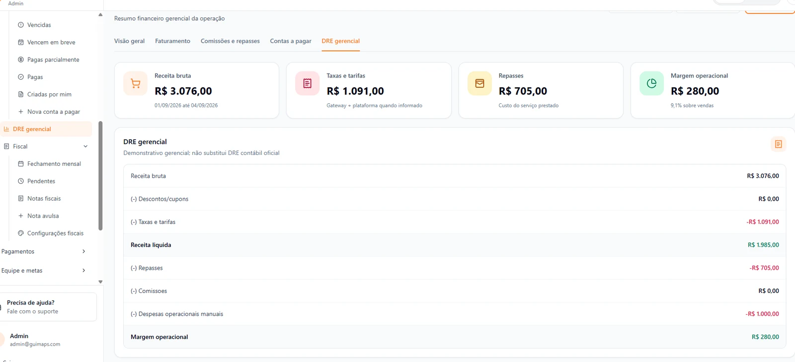Click the plus icon beside Nota avulsa
The height and width of the screenshot is (362, 795).
(21, 216)
